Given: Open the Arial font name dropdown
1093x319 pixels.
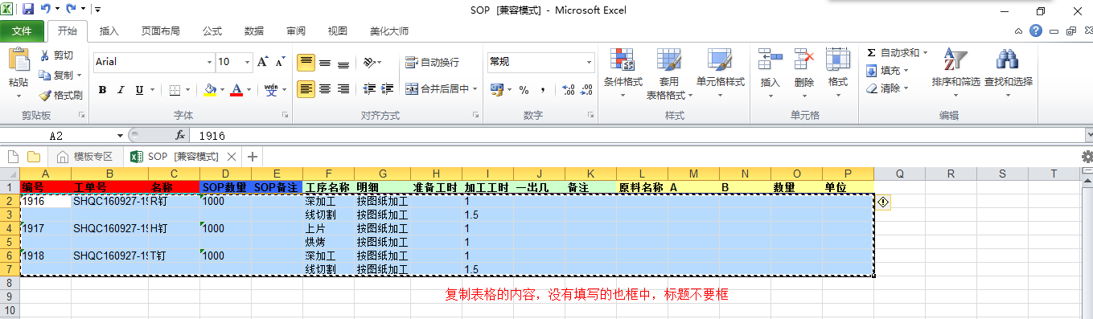Looking at the screenshot, I should [x=208, y=62].
